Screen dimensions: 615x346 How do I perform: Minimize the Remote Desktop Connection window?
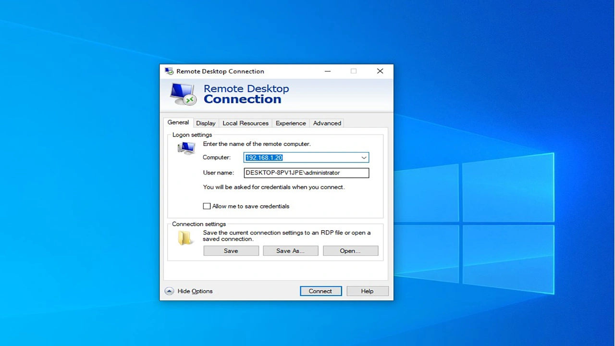328,71
